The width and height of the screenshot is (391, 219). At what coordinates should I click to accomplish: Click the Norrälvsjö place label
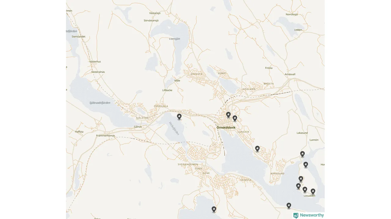tap(292, 14)
